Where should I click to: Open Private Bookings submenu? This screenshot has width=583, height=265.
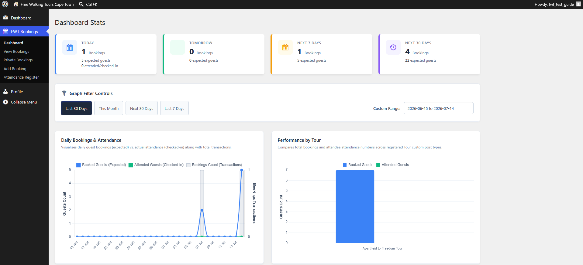(x=18, y=60)
